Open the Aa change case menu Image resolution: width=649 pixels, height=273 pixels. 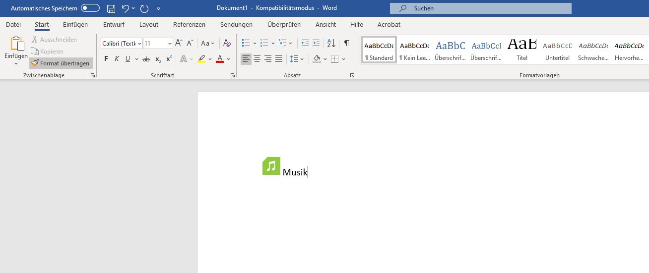[208, 43]
